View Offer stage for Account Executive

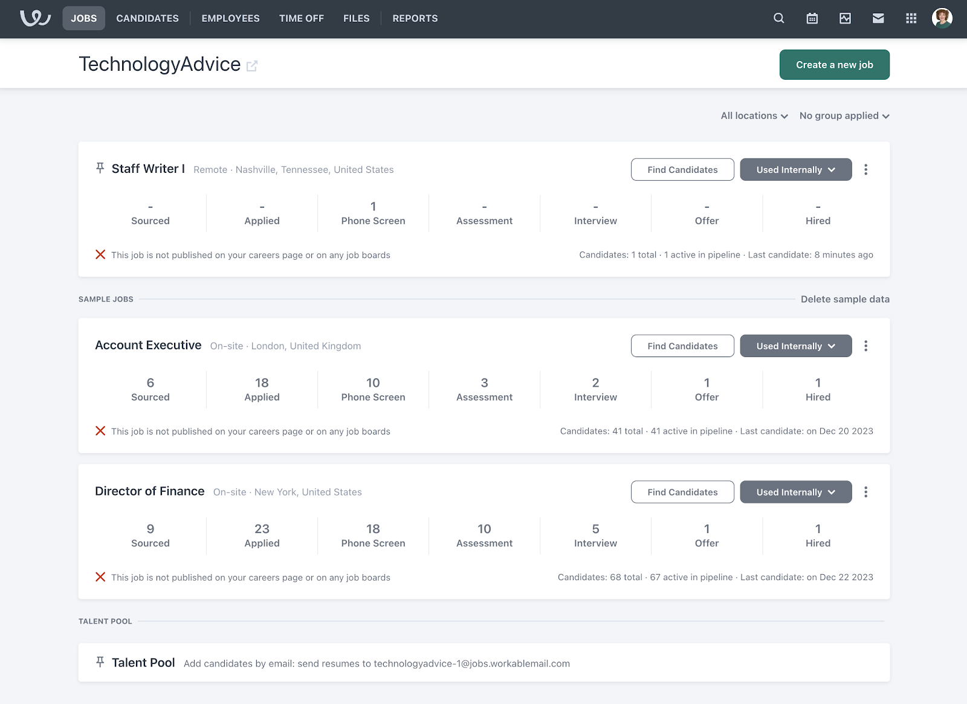point(707,390)
